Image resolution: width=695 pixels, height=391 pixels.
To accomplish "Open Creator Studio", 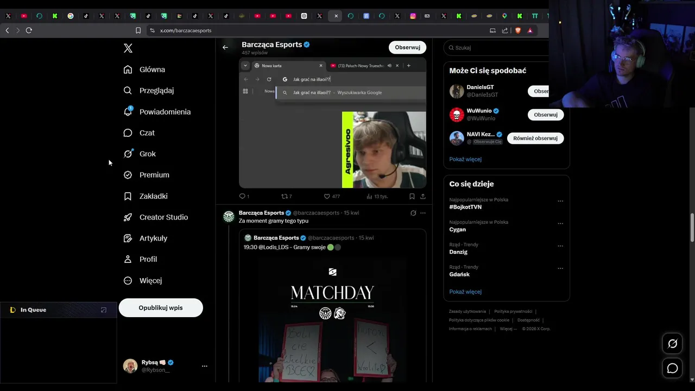I will [156, 217].
